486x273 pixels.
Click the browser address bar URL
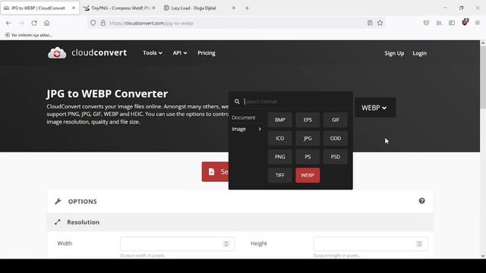point(151,24)
